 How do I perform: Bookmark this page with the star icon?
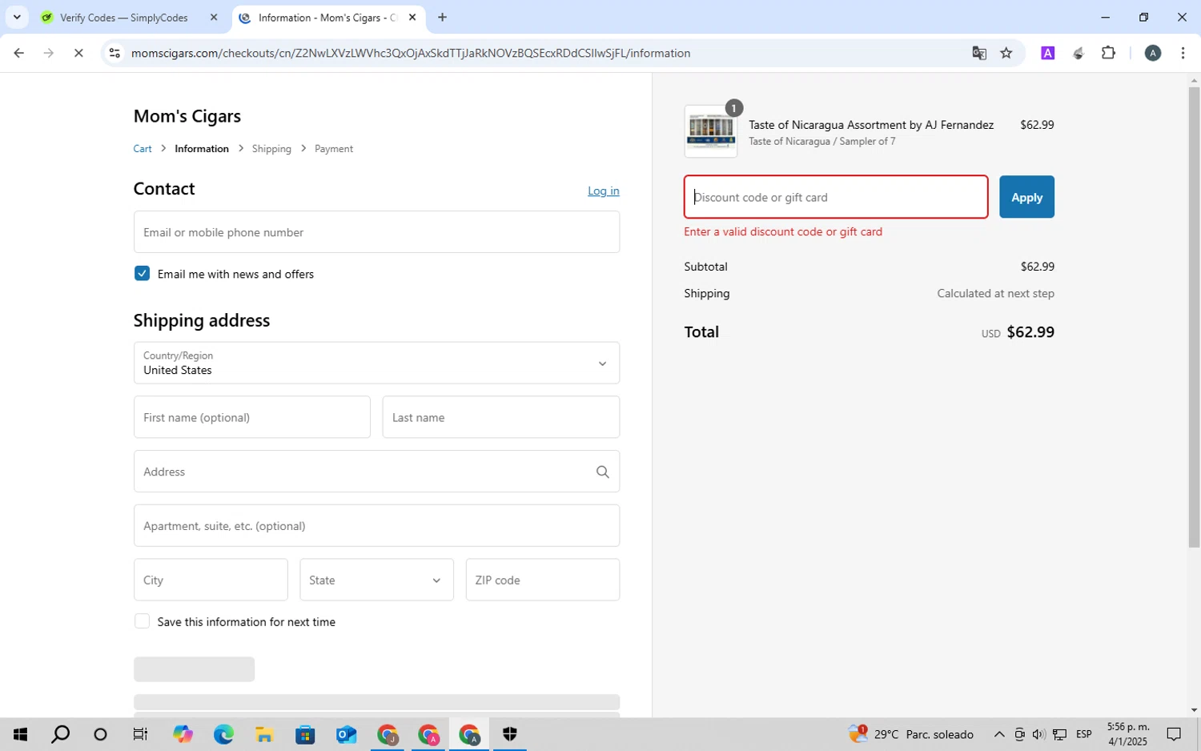1006,53
